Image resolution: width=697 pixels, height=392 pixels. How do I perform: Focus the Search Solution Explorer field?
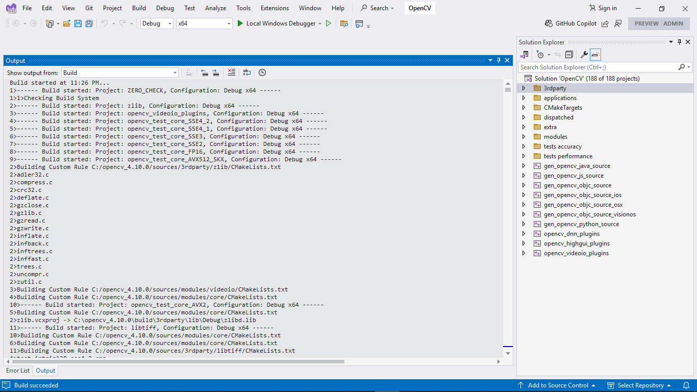point(598,67)
